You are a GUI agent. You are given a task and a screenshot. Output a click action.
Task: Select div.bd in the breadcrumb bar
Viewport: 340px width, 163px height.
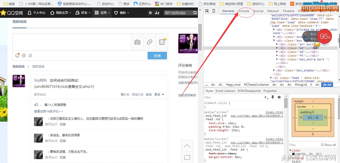point(327,85)
